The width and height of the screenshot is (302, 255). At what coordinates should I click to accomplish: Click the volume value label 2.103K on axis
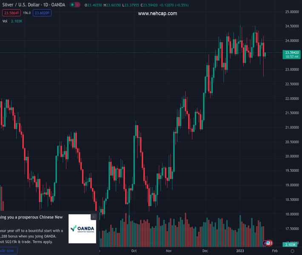coord(291,244)
